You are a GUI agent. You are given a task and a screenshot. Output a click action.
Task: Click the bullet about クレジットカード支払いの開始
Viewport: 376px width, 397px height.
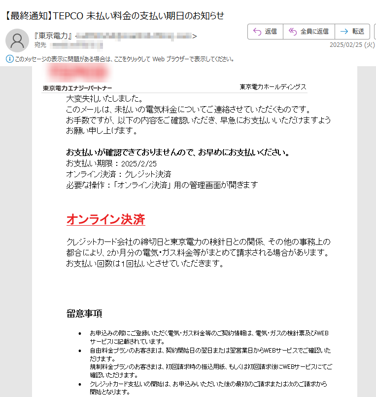(208, 388)
